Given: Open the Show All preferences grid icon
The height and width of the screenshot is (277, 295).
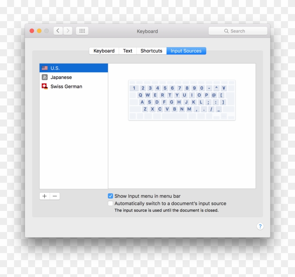Looking at the screenshot, I should coord(82,31).
